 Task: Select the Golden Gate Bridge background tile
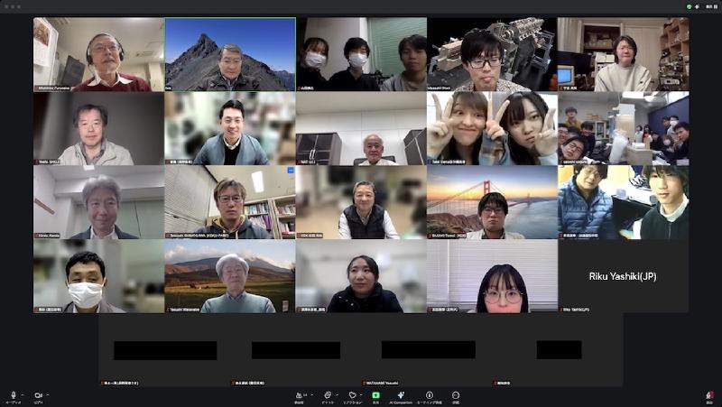tap(492, 202)
